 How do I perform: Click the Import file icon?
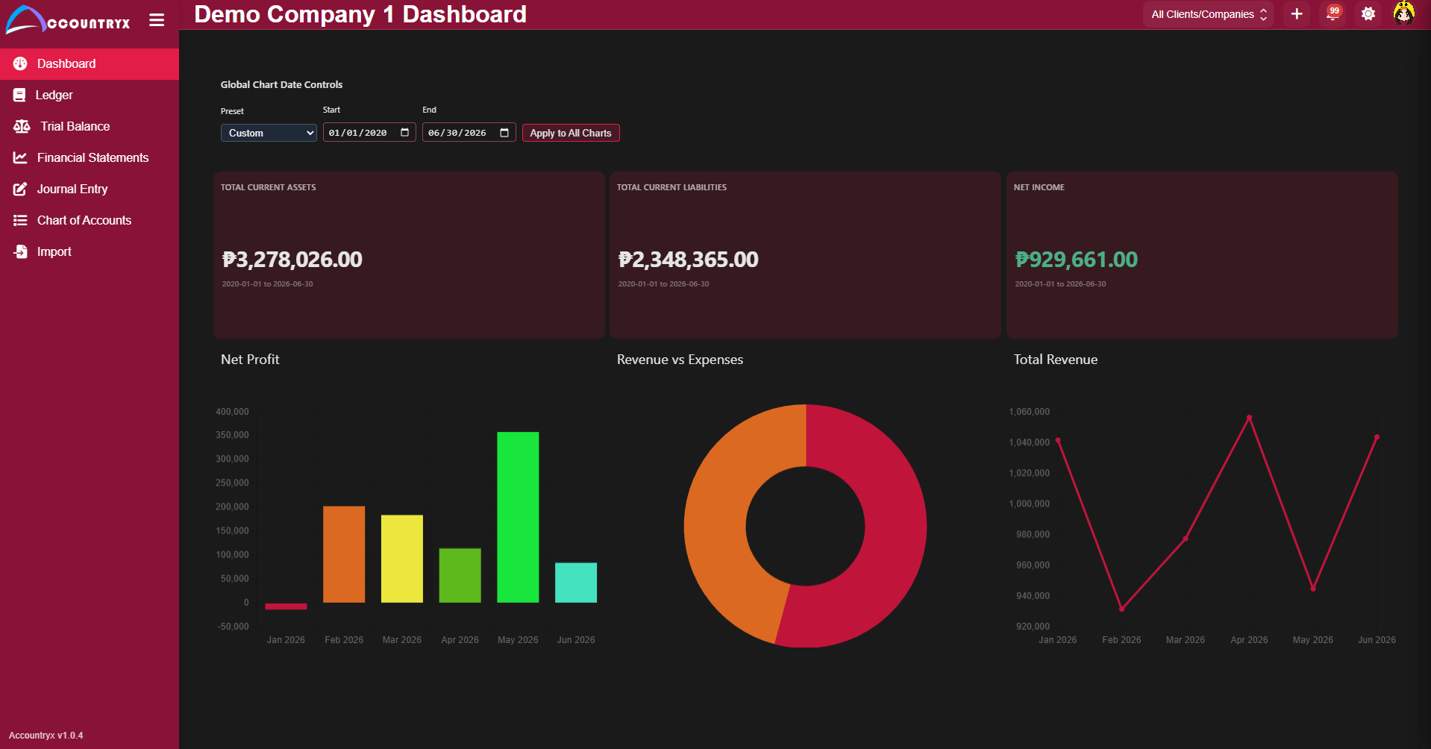click(20, 251)
